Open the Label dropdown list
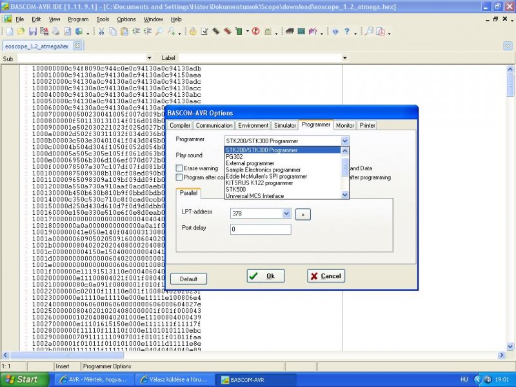The image size is (516, 387). coord(344,58)
